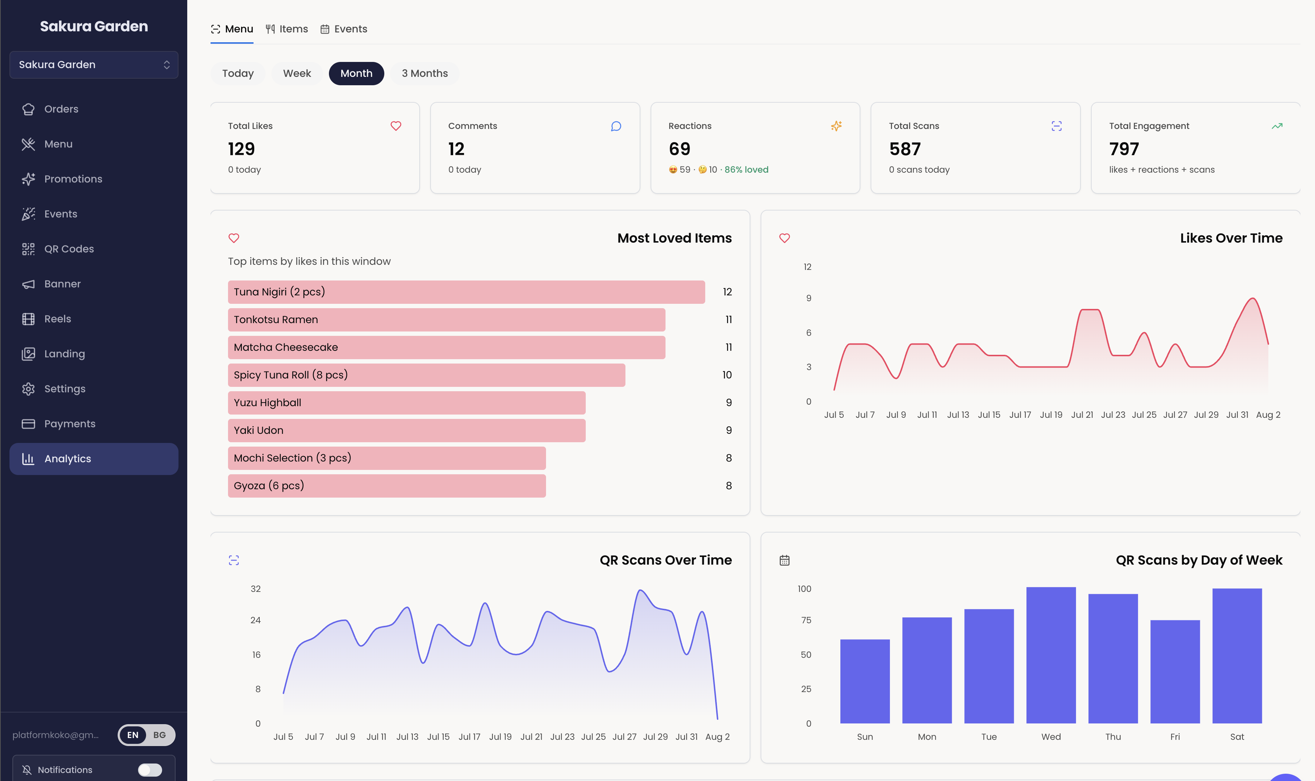The width and height of the screenshot is (1315, 781).
Task: Click the utensils icon on the Items tab
Action: 270,29
